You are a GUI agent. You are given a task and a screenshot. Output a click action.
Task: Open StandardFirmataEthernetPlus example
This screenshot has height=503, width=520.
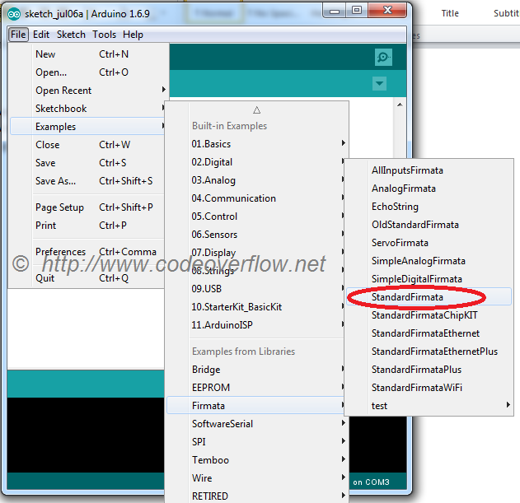coord(429,352)
